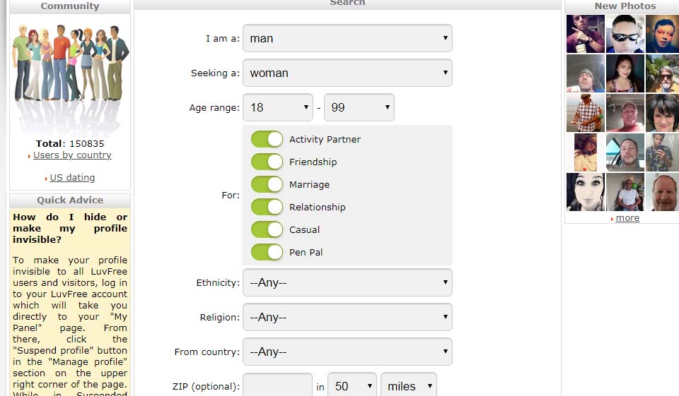The image size is (679, 396).
Task: Toggle the Pen Pal option
Action: pos(267,252)
